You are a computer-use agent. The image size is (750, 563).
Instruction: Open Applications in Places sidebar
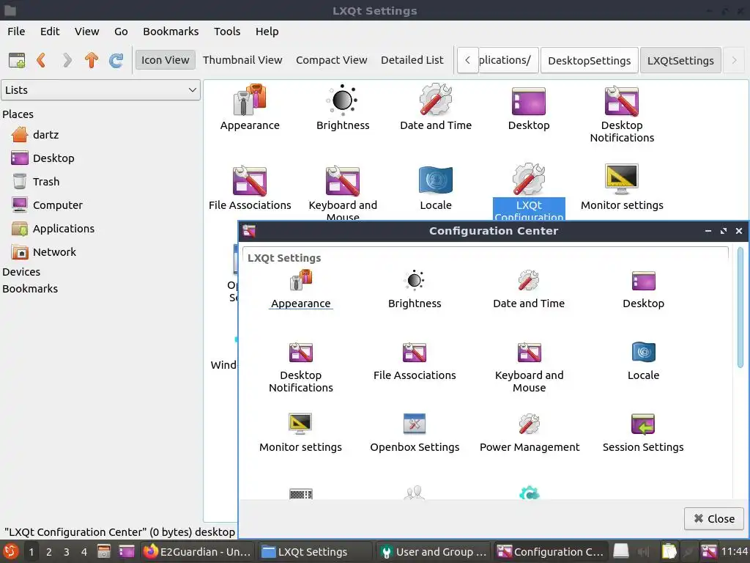tap(53, 229)
